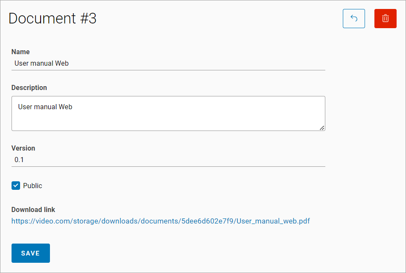Click the Version field label

pos(23,148)
